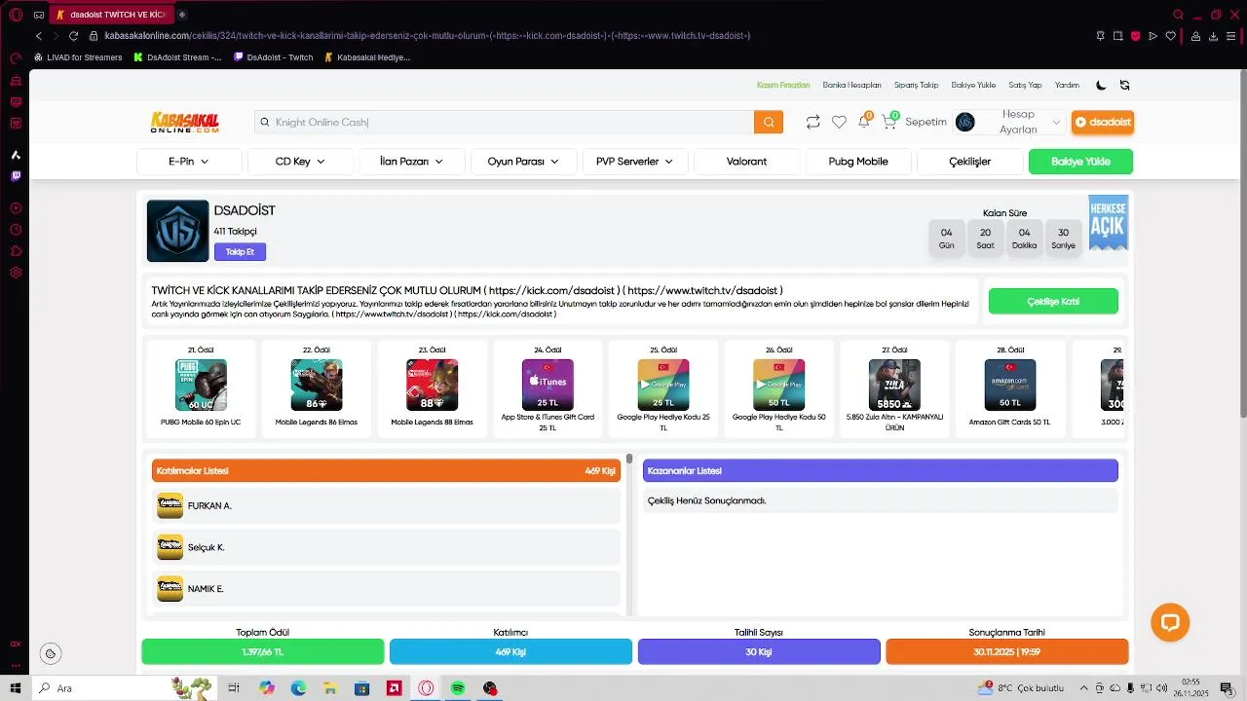Expand the İlan Pazarı dropdown

411,162
